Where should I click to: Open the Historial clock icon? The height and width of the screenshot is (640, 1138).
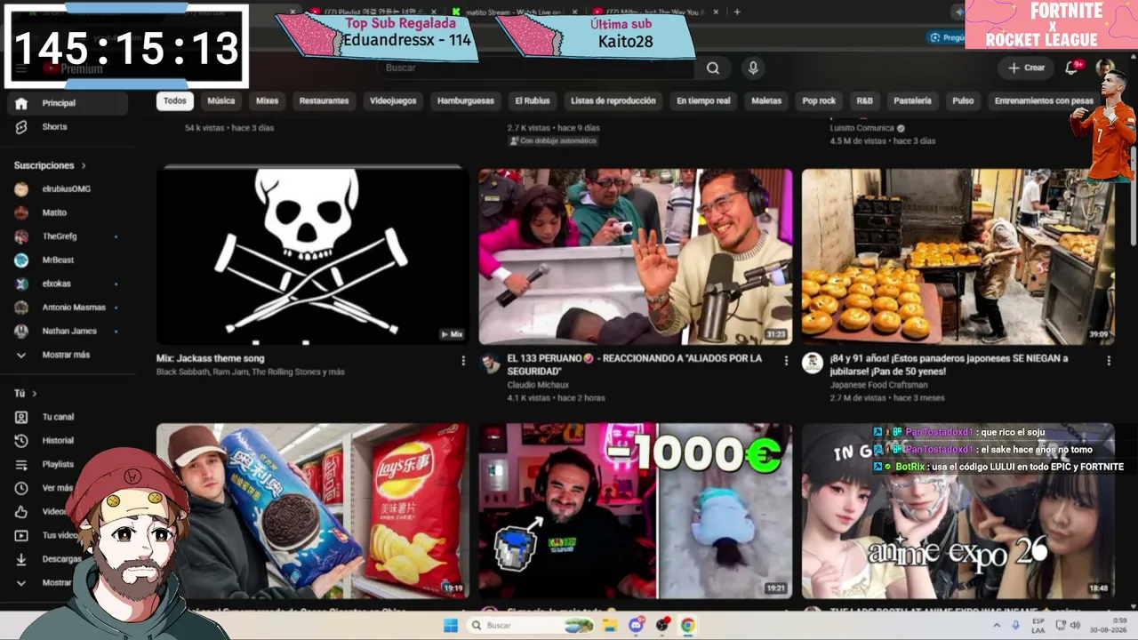pos(21,441)
